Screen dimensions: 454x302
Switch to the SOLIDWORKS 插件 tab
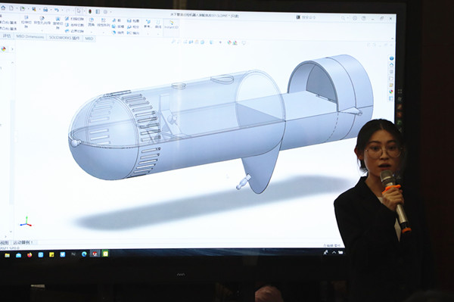pos(64,38)
